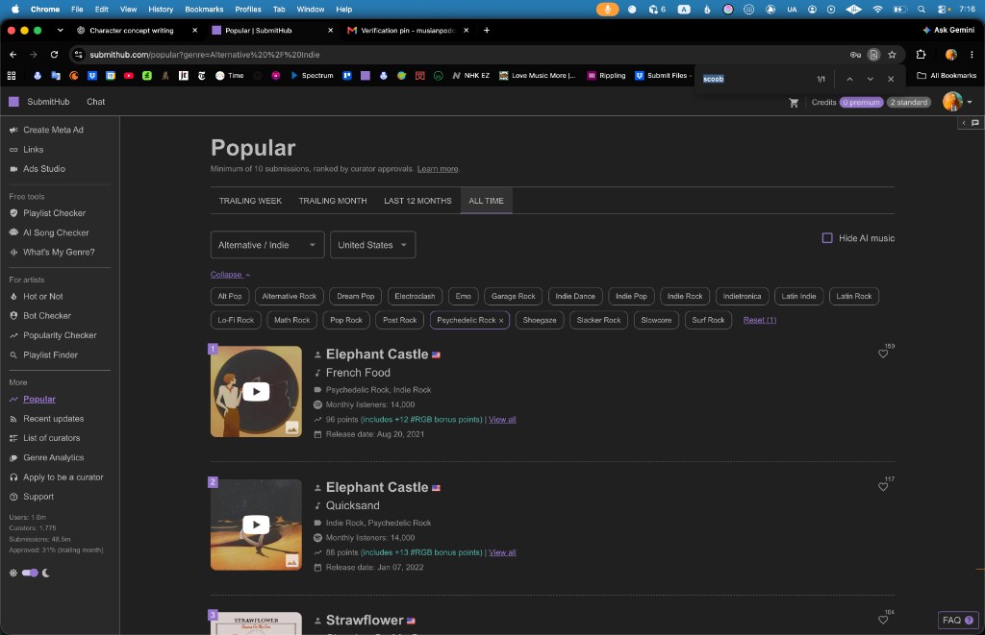The image size is (985, 635).
Task: Bookmark this page star icon
Action: tap(892, 55)
